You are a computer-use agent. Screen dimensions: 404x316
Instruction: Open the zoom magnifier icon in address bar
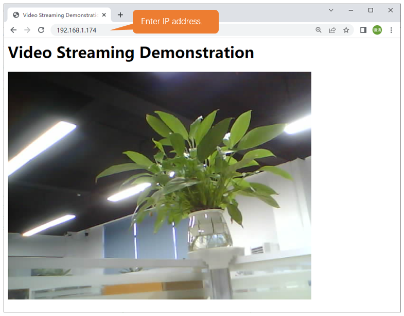[319, 30]
